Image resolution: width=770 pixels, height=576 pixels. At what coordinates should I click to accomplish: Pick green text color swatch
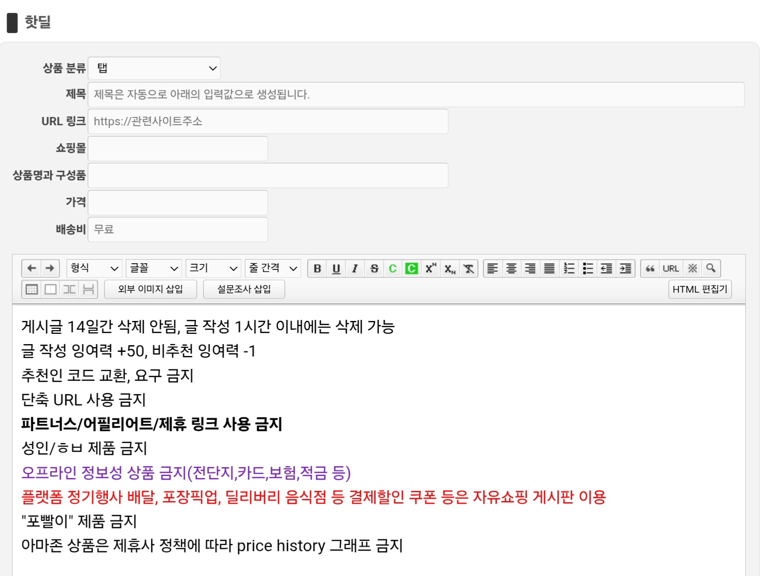click(x=393, y=268)
